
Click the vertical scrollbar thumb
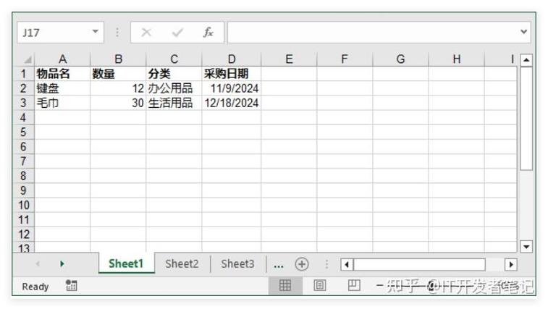(526, 119)
